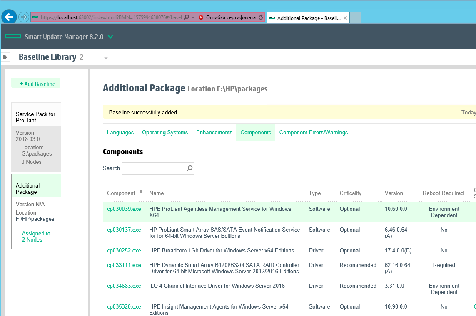
Task: Open the cp030039.exe component link
Action: coord(124,209)
